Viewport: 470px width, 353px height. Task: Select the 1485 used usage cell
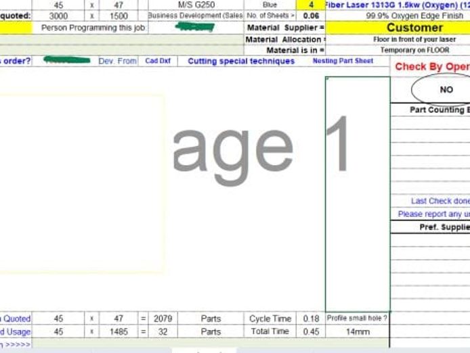[119, 331]
